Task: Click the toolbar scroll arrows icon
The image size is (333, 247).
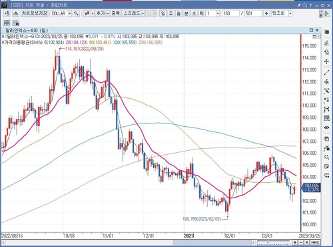Action: [321, 13]
